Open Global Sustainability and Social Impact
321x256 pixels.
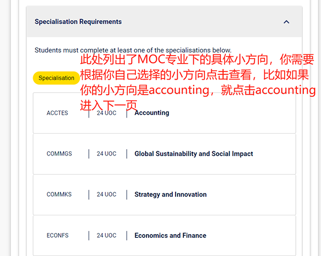click(x=194, y=154)
